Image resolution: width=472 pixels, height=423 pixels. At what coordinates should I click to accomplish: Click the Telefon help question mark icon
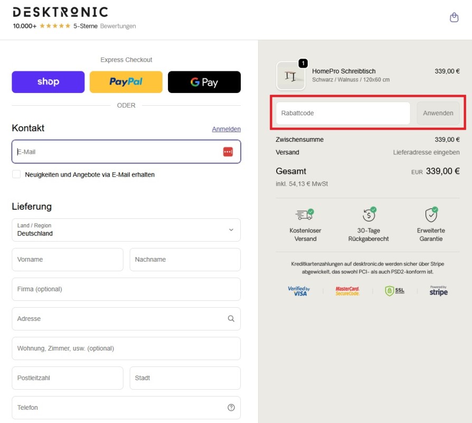pos(231,408)
